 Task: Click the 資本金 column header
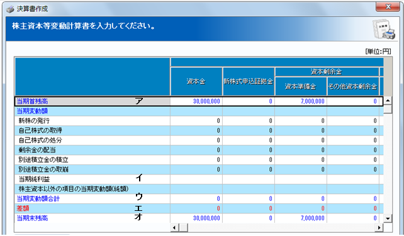click(x=196, y=82)
